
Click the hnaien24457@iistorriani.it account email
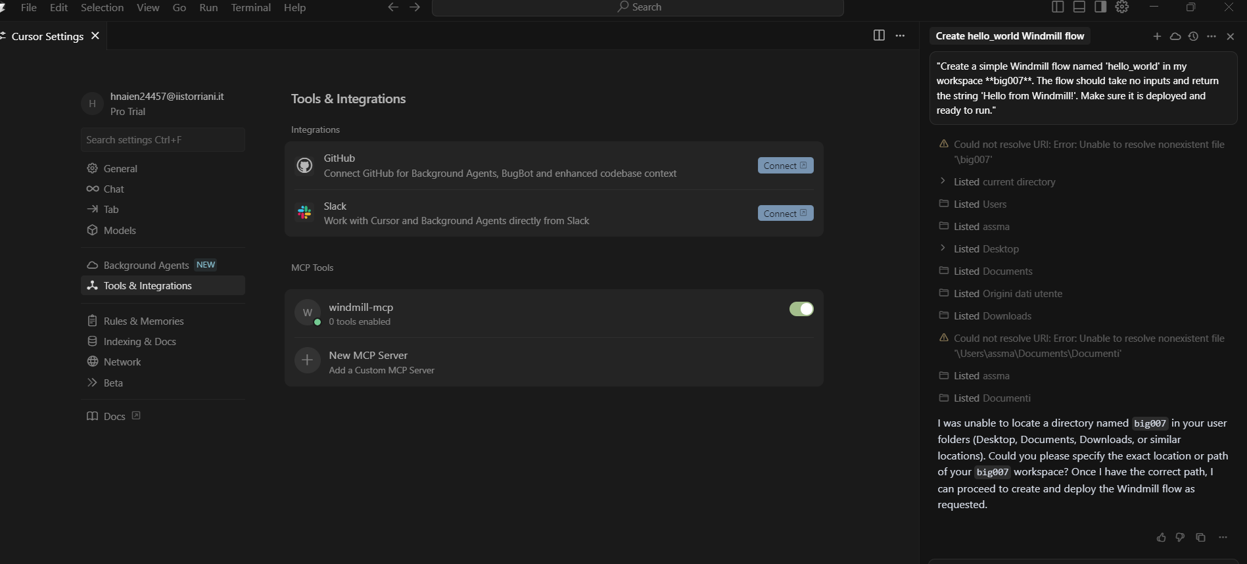167,96
